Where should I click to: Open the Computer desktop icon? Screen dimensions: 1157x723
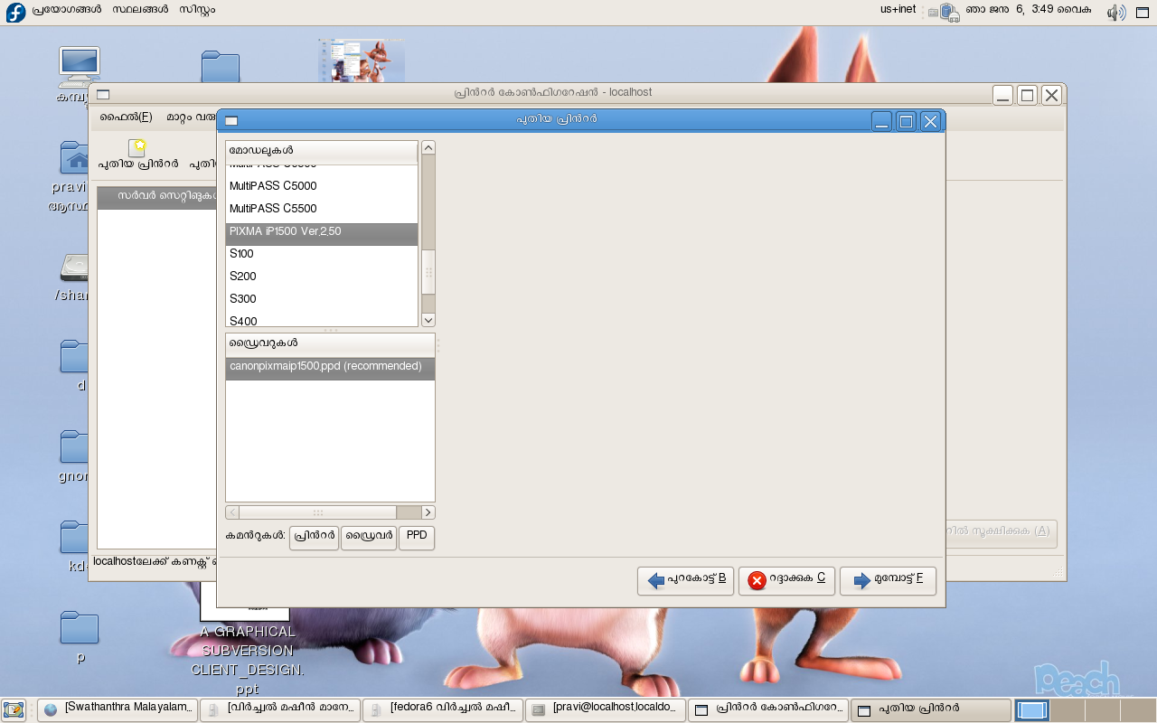[79, 66]
